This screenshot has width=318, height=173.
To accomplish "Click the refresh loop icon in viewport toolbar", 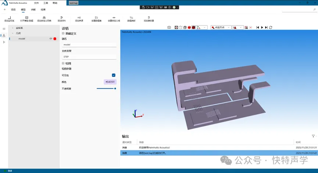I will 271,28.
